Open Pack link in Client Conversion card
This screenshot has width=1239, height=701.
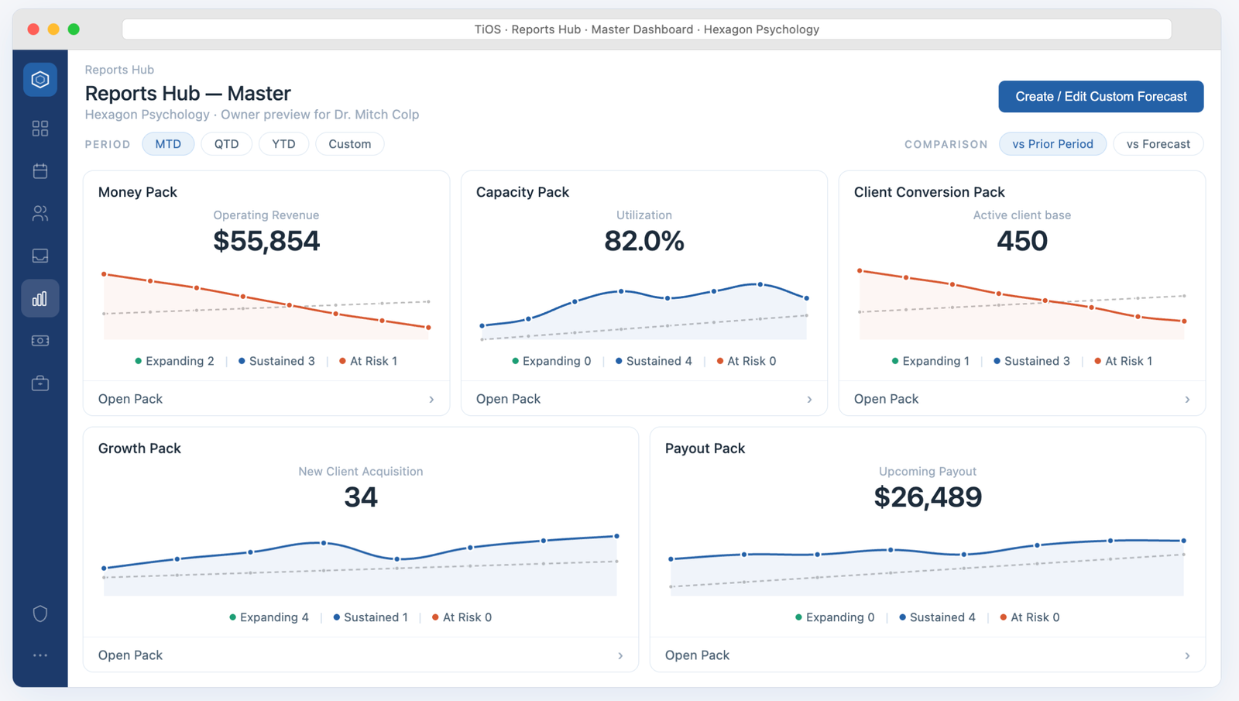pos(886,399)
